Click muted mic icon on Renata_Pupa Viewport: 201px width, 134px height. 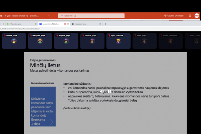tap(5, 36)
